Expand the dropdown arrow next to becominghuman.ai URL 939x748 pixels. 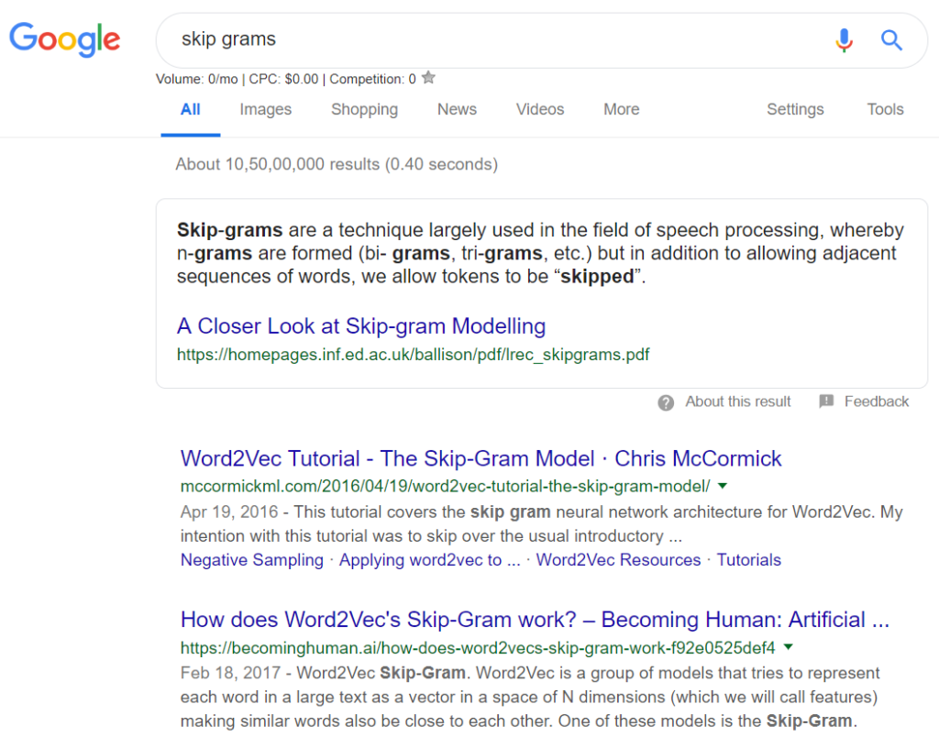[788, 647]
